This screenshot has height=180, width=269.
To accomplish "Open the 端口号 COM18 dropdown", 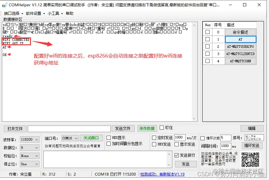I will tap(70, 138).
